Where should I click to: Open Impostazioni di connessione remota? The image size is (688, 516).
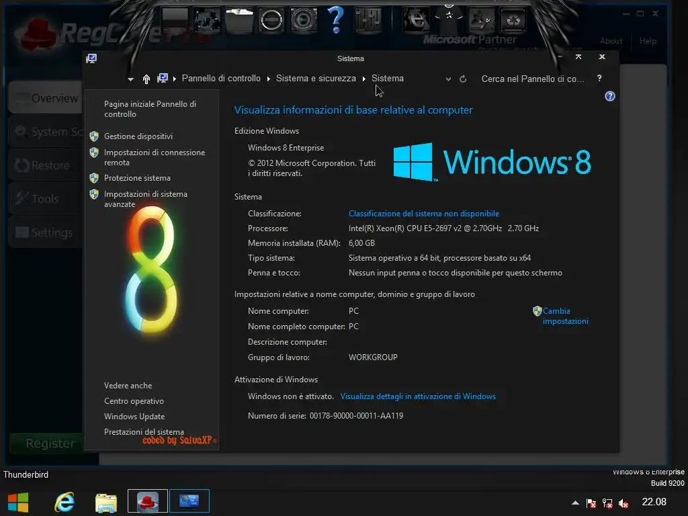pos(155,157)
